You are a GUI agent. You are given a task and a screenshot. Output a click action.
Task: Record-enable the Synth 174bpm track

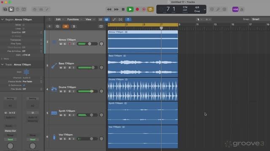tap(70, 115)
